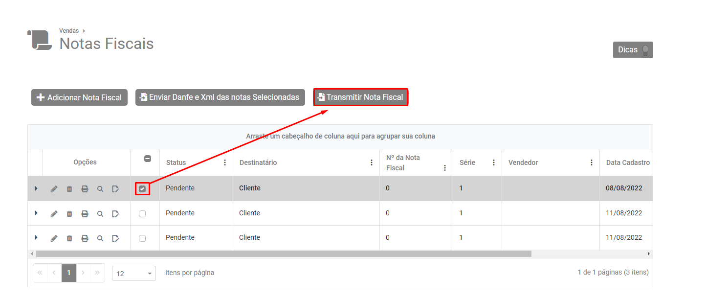This screenshot has height=301, width=706.
Task: Open the Destinatário column options menu
Action: (372, 162)
